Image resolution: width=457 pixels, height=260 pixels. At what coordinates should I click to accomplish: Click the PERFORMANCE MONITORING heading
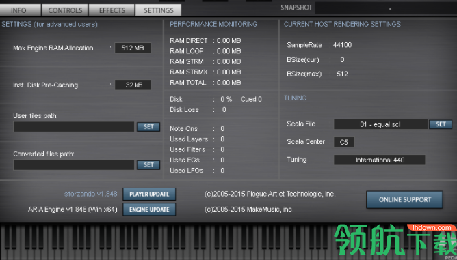[x=213, y=24]
